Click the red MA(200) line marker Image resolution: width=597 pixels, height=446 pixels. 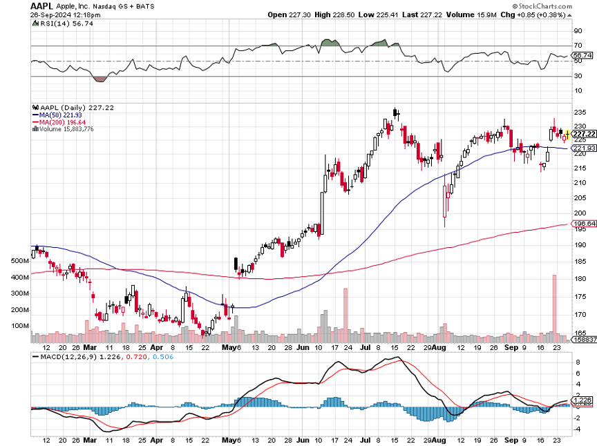click(x=36, y=122)
